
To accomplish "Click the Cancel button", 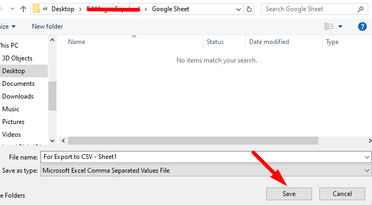I will (x=342, y=194).
